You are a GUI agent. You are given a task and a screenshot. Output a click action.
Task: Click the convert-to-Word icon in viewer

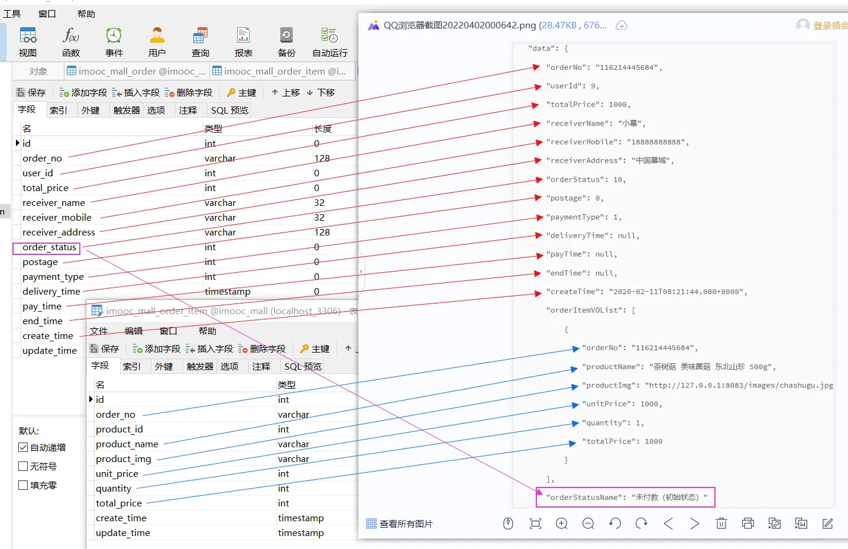click(801, 524)
